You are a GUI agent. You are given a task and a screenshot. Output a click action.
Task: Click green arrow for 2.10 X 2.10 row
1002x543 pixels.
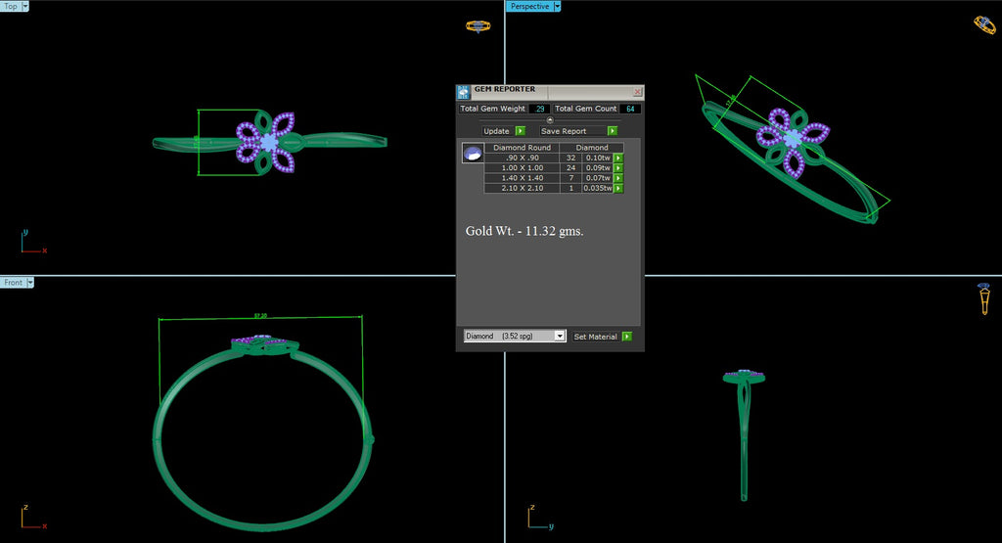pos(617,188)
